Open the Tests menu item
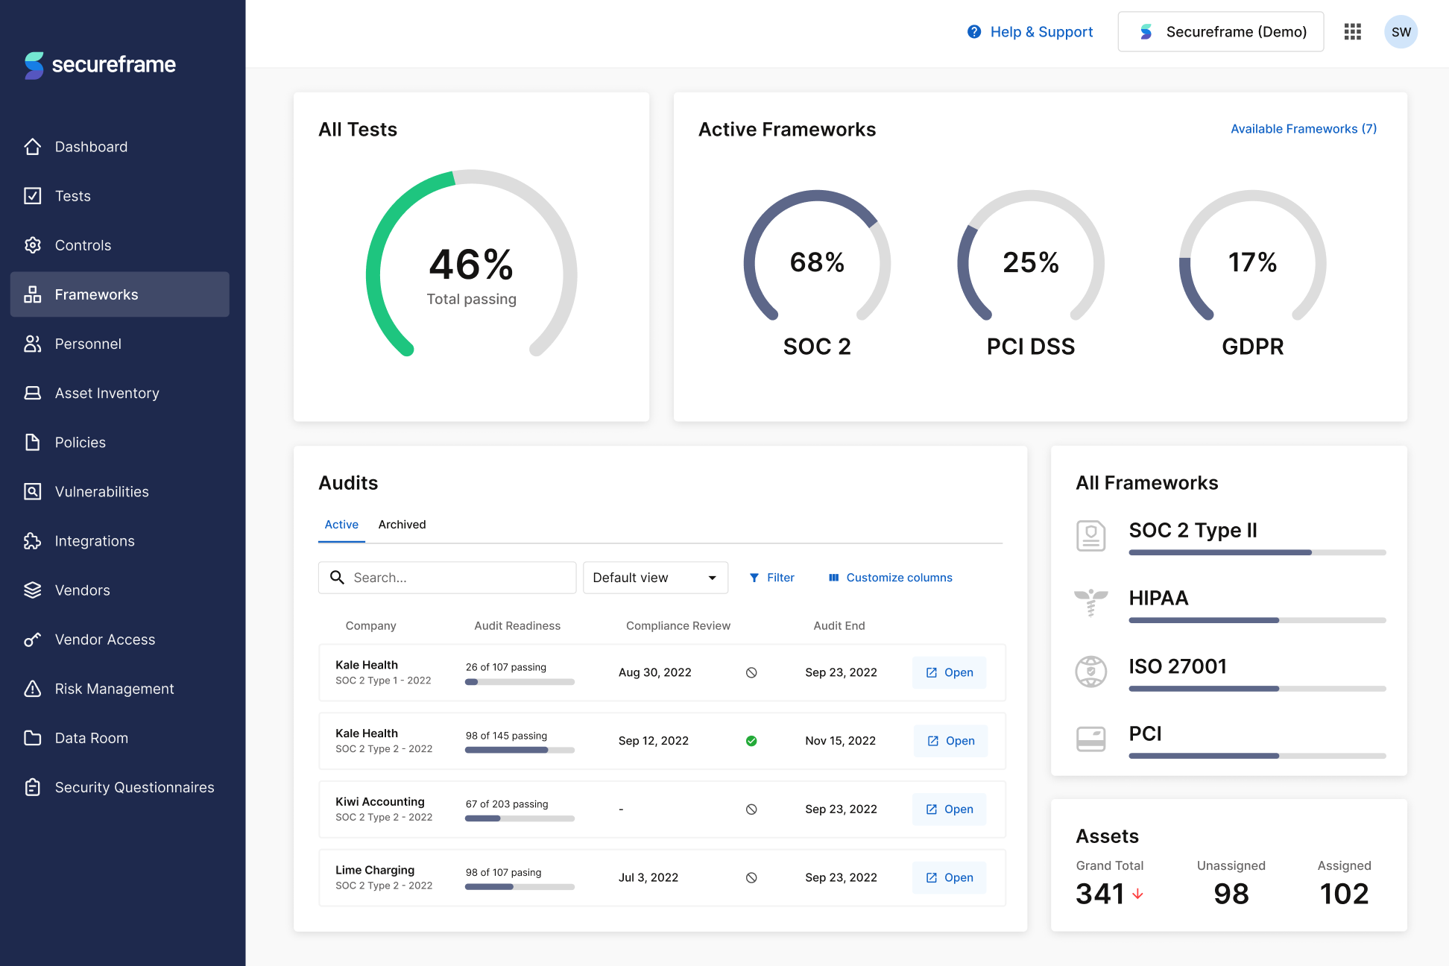Screen dimensions: 1449x966 (120, 196)
